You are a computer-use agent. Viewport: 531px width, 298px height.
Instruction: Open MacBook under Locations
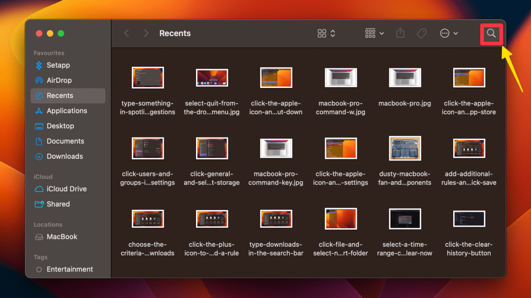(x=62, y=236)
